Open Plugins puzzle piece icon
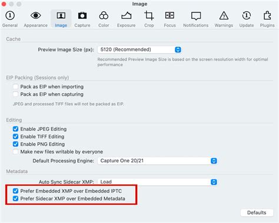The height and width of the screenshot is (223, 279). pyautogui.click(x=267, y=19)
